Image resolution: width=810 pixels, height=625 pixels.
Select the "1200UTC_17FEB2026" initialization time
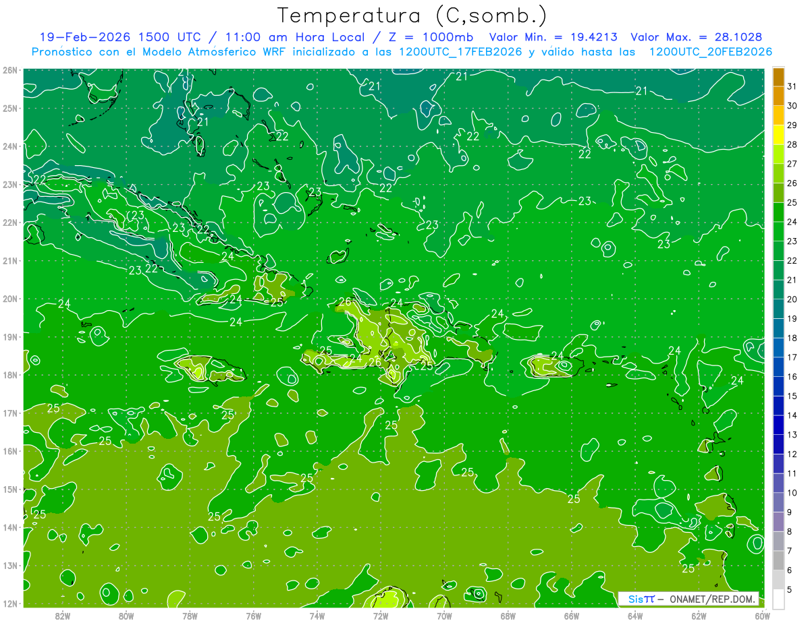(461, 52)
